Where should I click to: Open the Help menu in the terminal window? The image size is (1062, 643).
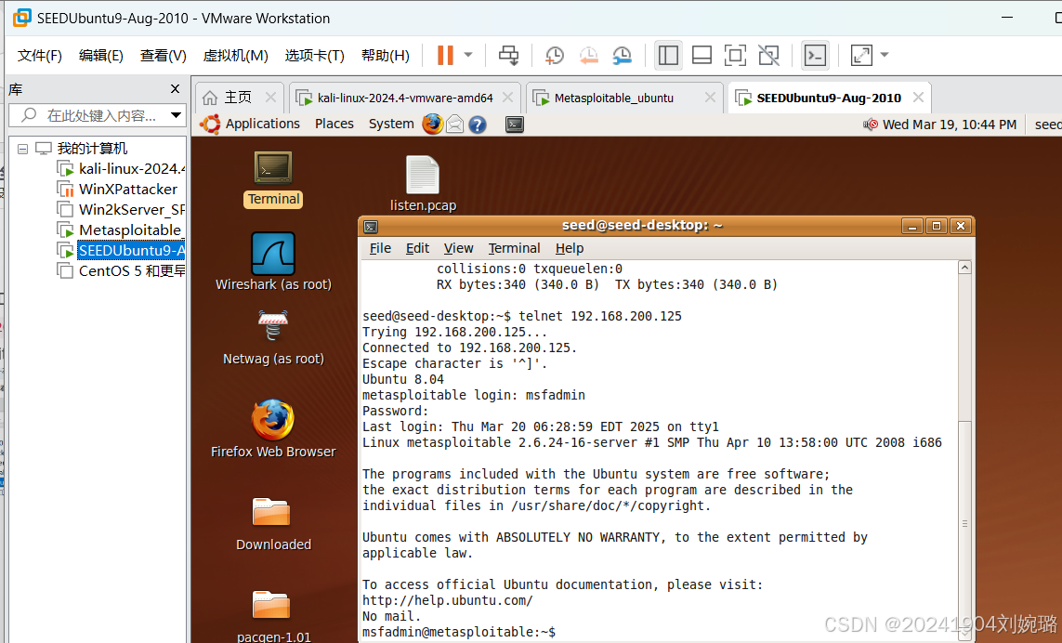(x=570, y=248)
